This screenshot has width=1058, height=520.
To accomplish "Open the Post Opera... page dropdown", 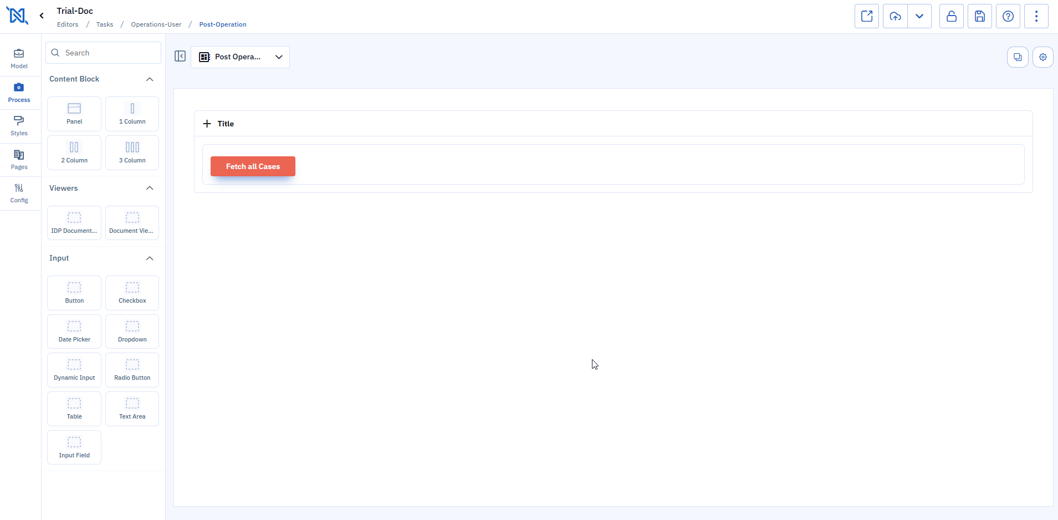I will point(240,57).
